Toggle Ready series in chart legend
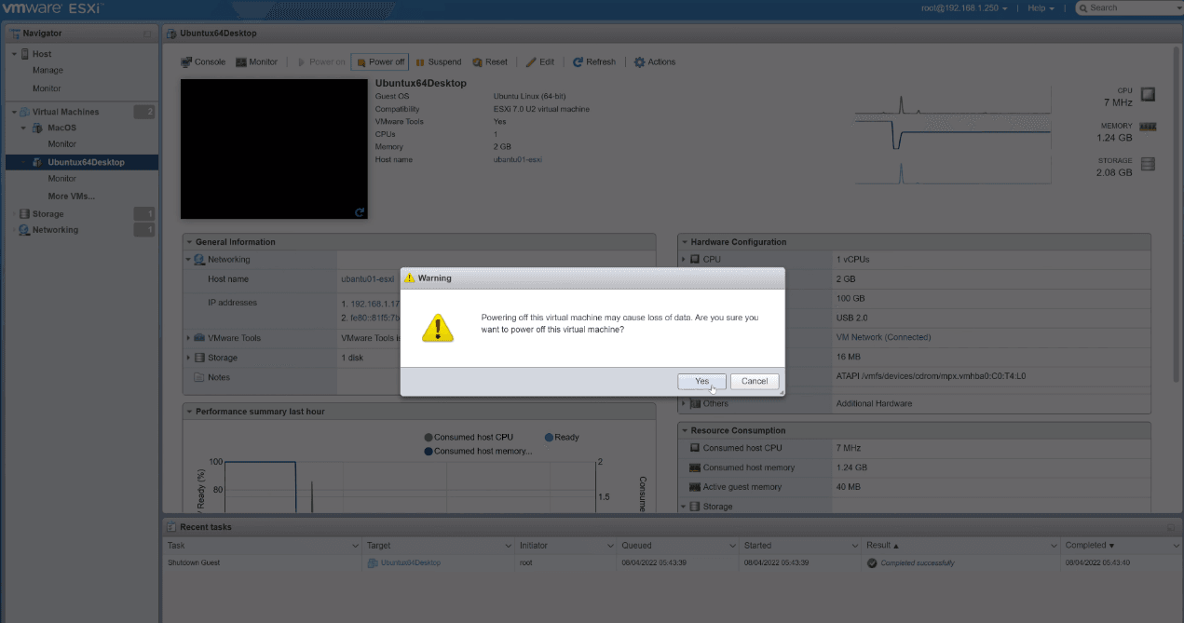Image resolution: width=1184 pixels, height=623 pixels. click(562, 437)
